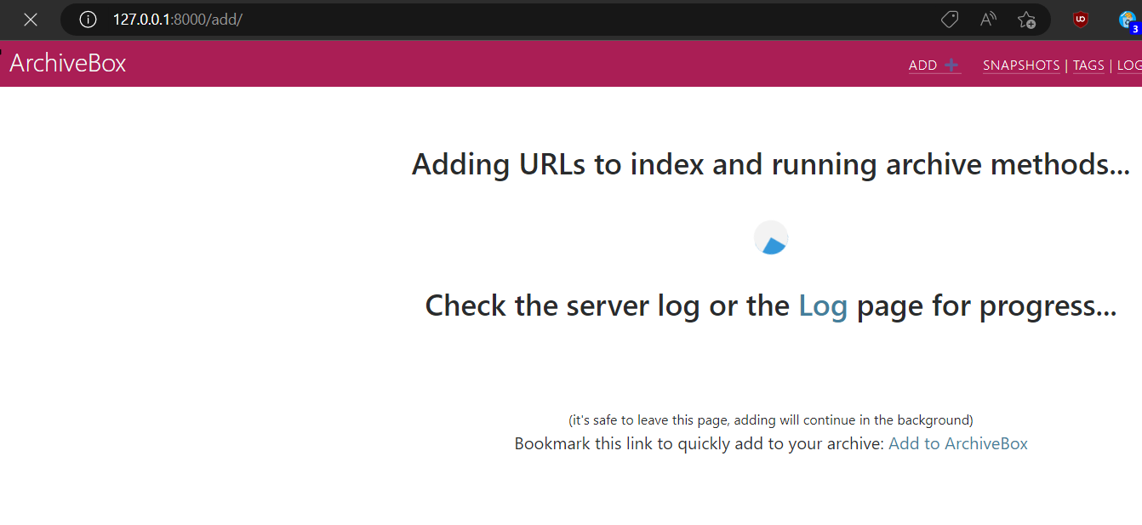Viewport: 1142px width, 525px height.
Task: Open the shopping price tag icon
Action: [x=950, y=20]
